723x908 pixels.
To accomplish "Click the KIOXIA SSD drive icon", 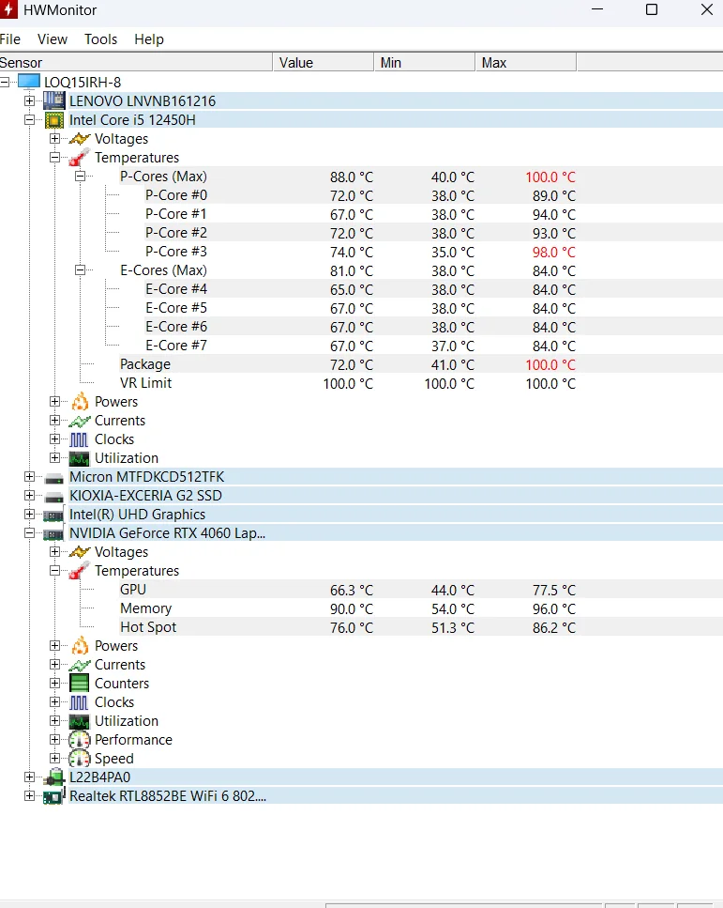I will coord(54,498).
